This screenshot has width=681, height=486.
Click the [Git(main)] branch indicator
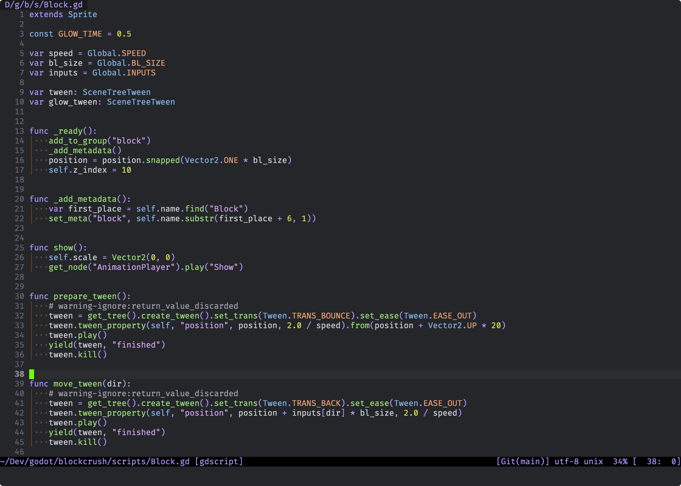click(523, 461)
